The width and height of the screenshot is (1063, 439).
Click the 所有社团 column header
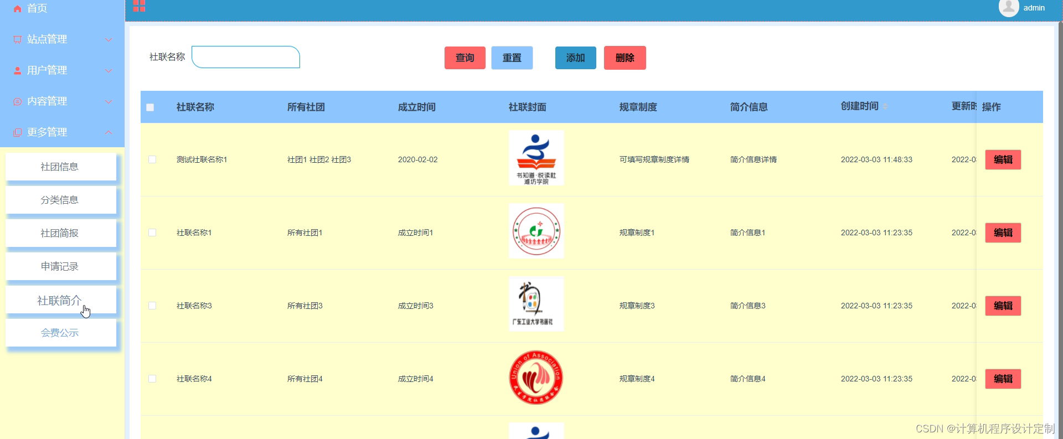click(x=306, y=107)
